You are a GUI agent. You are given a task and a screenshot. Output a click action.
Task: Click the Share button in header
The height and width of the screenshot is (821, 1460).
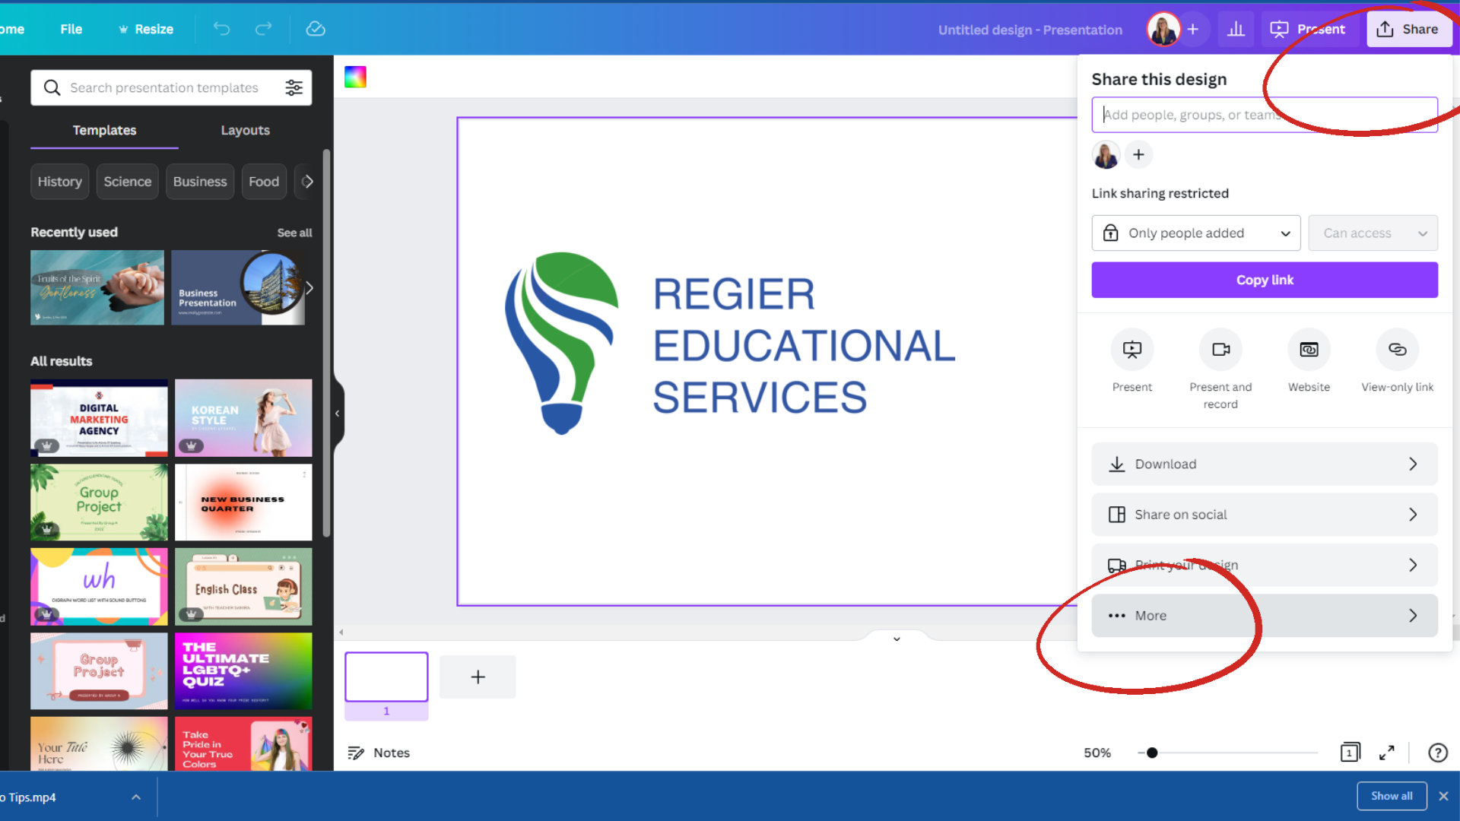[x=1408, y=29]
